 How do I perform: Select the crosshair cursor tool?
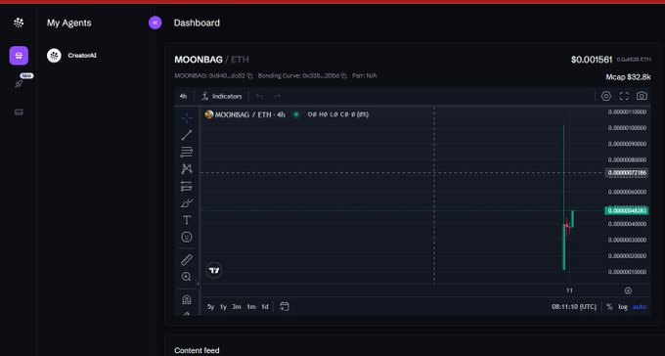pyautogui.click(x=187, y=118)
